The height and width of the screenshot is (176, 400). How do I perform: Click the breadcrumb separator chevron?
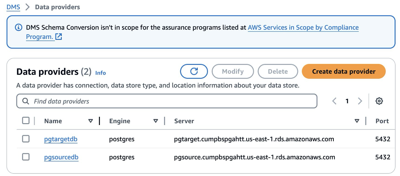[x=28, y=7]
